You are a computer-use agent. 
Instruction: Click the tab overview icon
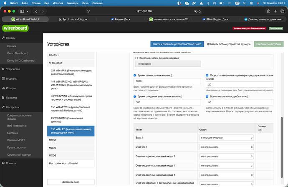(282, 11)
